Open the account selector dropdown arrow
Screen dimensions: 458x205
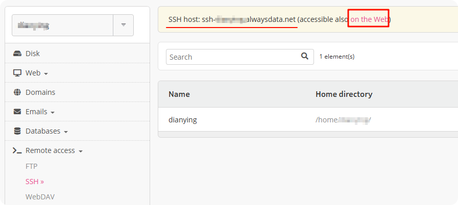[x=123, y=25]
